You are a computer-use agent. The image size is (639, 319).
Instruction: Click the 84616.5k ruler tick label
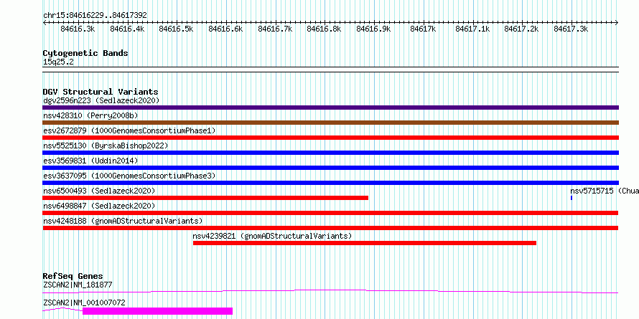click(176, 29)
